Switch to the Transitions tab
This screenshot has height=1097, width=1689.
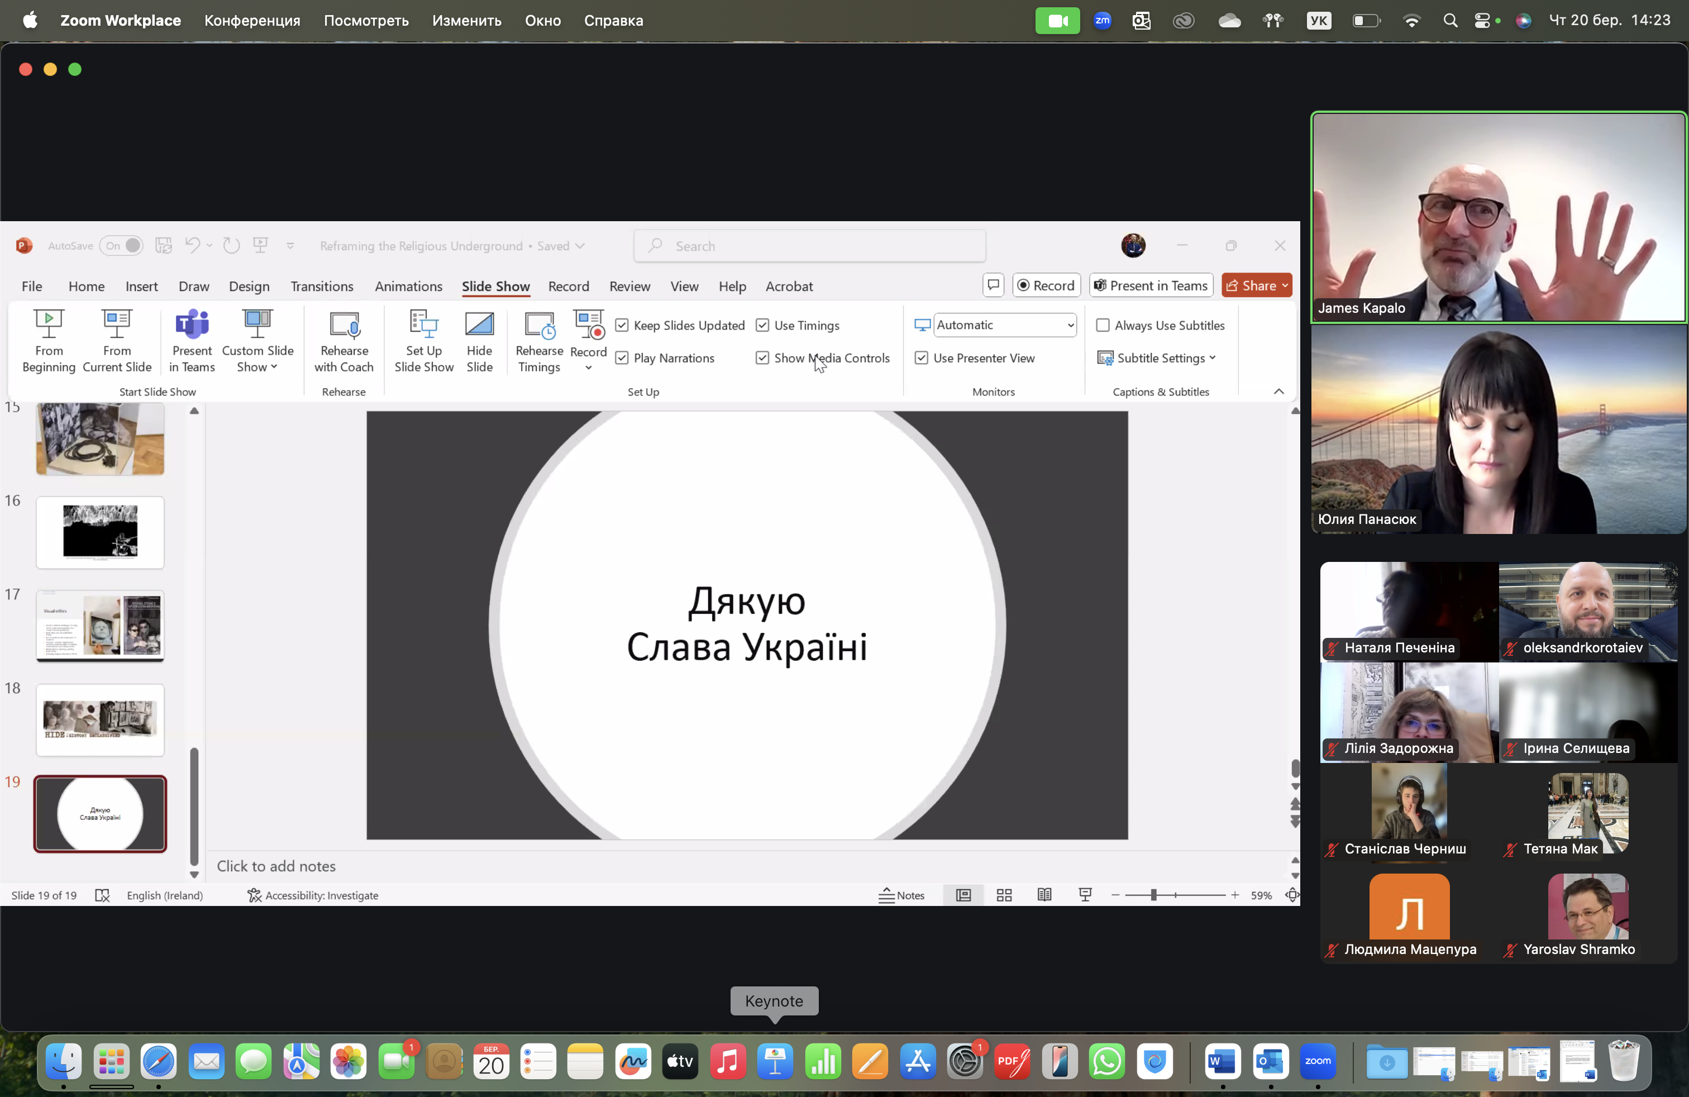point(322,286)
